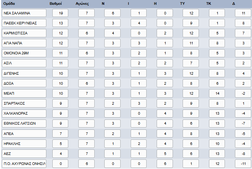This screenshot has width=252, height=169.
Task: Select the Δ goal difference header
Action: (233, 3)
